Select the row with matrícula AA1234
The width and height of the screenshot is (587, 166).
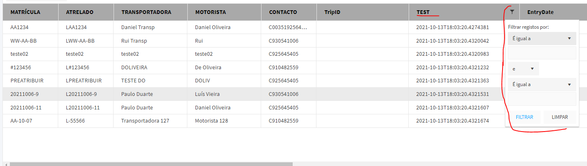tap(20, 27)
